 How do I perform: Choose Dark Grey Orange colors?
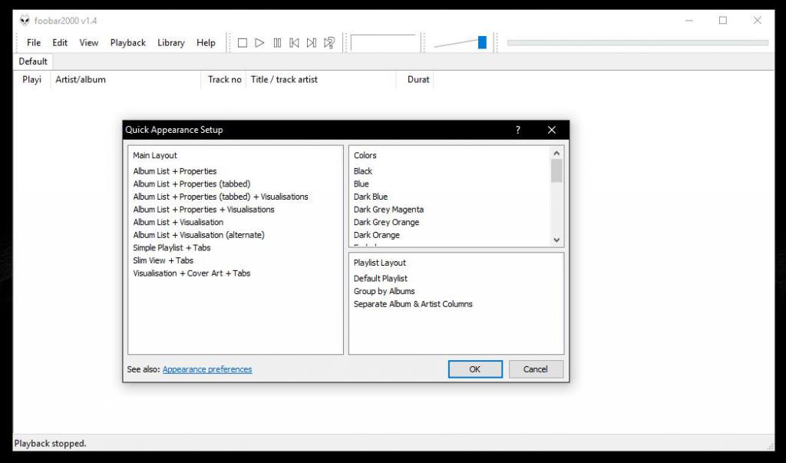387,222
